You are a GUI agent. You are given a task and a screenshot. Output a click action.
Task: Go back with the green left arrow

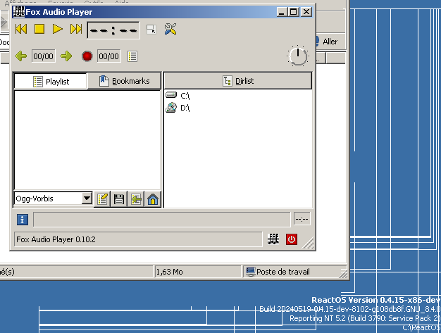click(x=21, y=56)
